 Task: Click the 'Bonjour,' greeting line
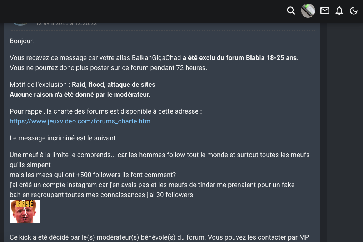click(x=21, y=41)
